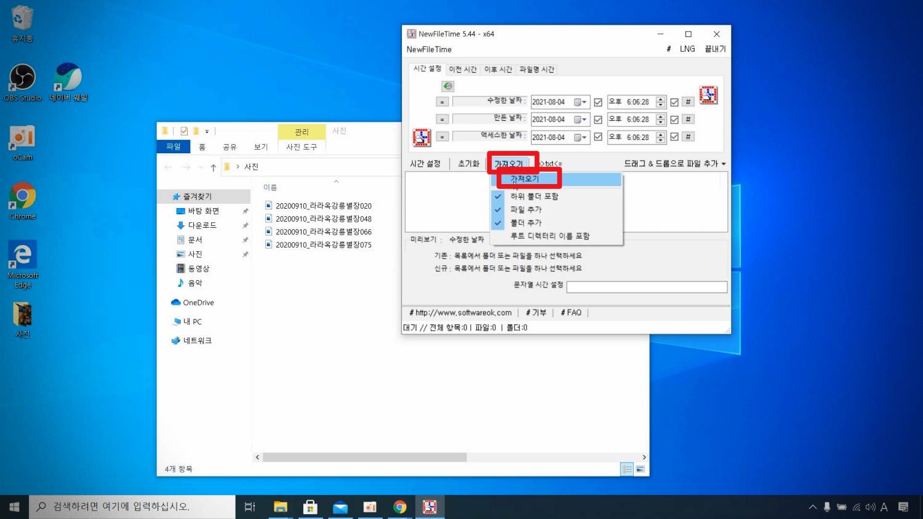Select file 20200910_라라옥강릉별장066
Viewport: 923px width, 519px height.
point(323,231)
